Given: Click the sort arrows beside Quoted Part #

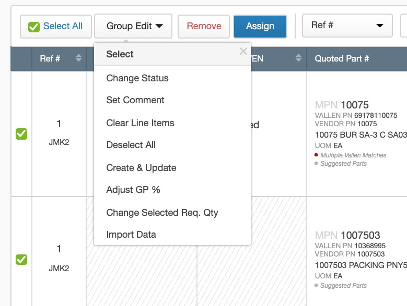Looking at the screenshot, I should click(x=298, y=58).
